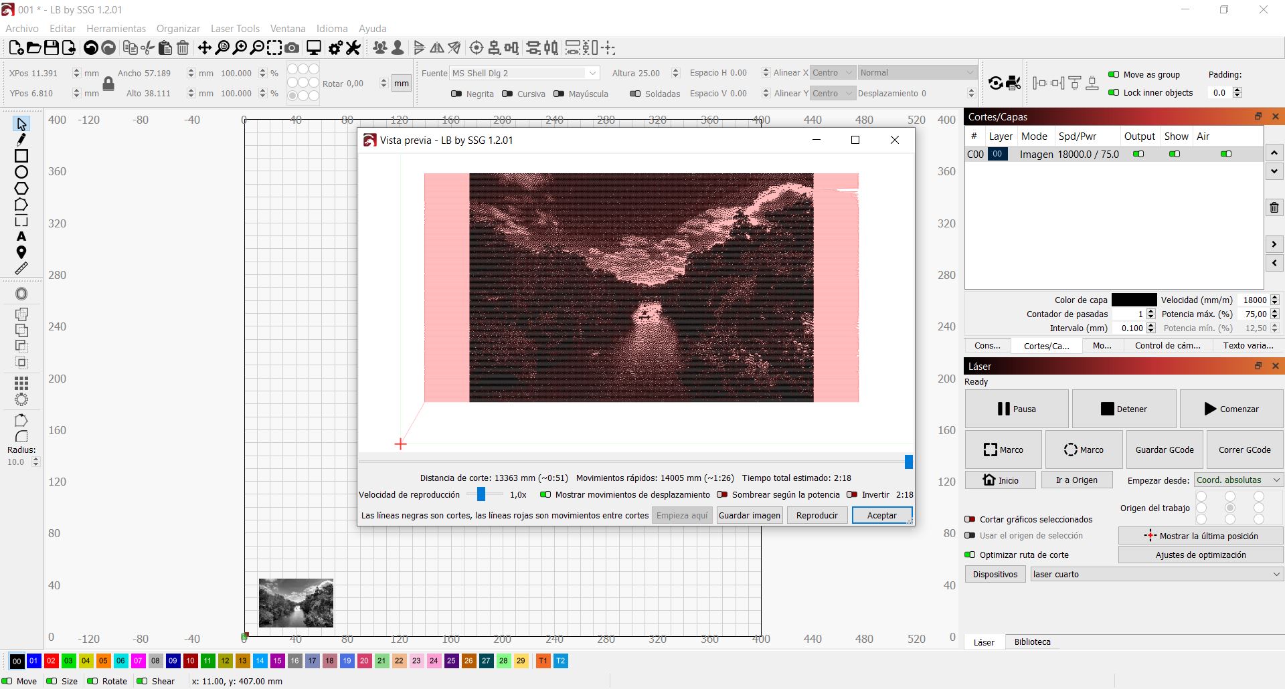The image size is (1285, 689).
Task: Expand the Empezar desde dropdown
Action: 1238,480
